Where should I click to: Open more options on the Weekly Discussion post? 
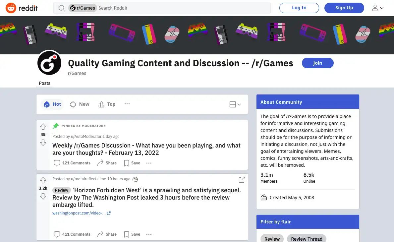click(x=149, y=163)
